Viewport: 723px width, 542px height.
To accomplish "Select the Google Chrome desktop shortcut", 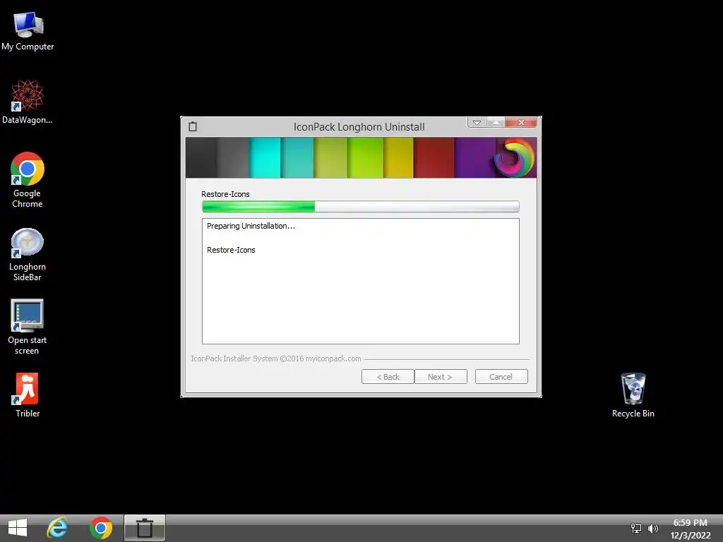I will (28, 180).
